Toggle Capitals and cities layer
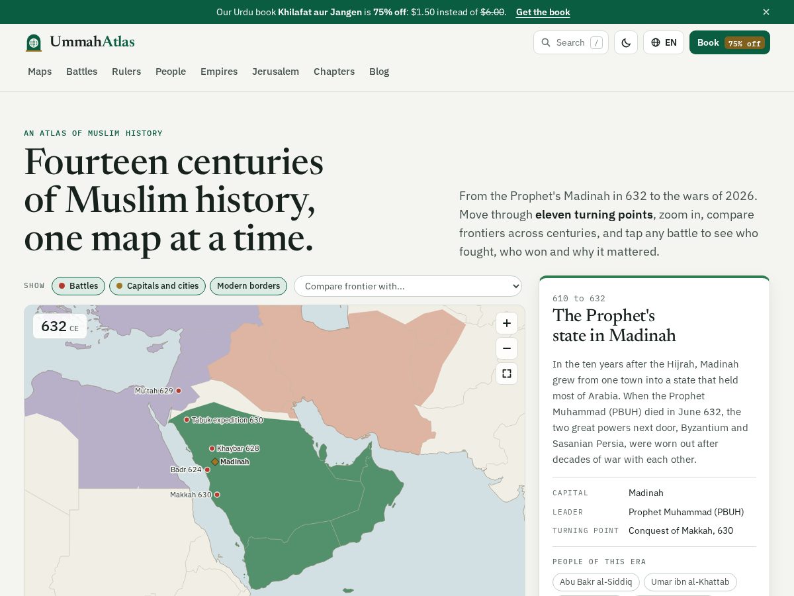Viewport: 794px width, 596px height. (157, 286)
